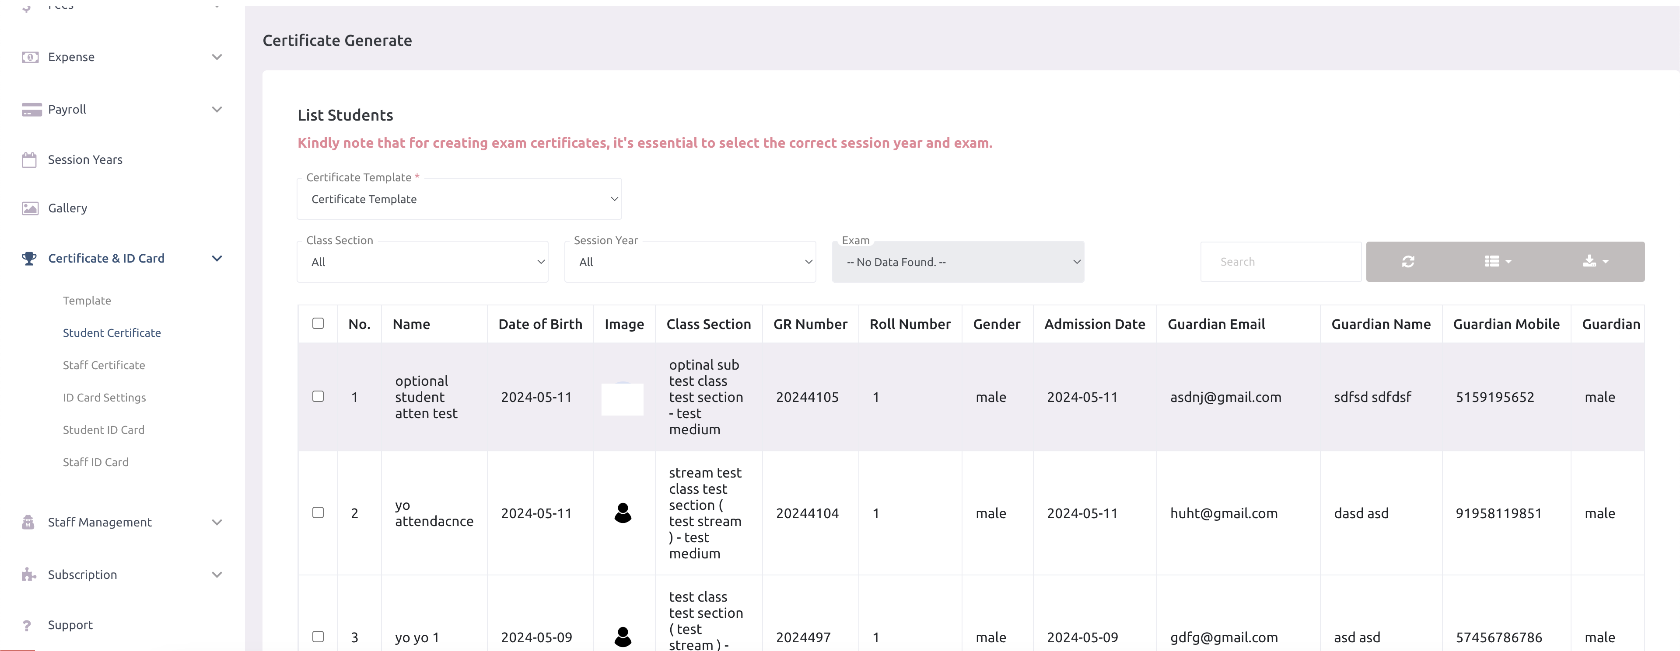Open the export download icon menu

tap(1595, 262)
